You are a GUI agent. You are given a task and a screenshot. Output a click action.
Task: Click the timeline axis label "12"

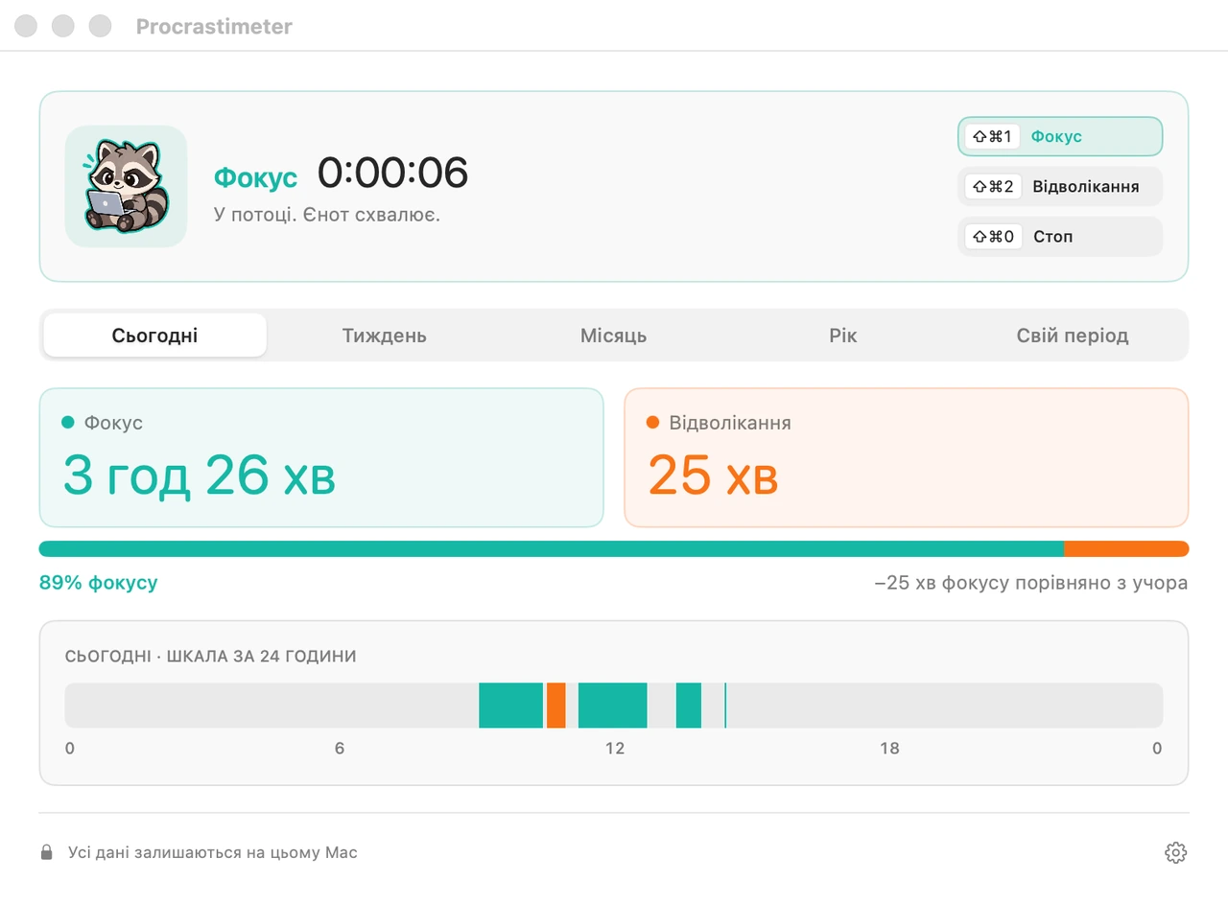[614, 748]
